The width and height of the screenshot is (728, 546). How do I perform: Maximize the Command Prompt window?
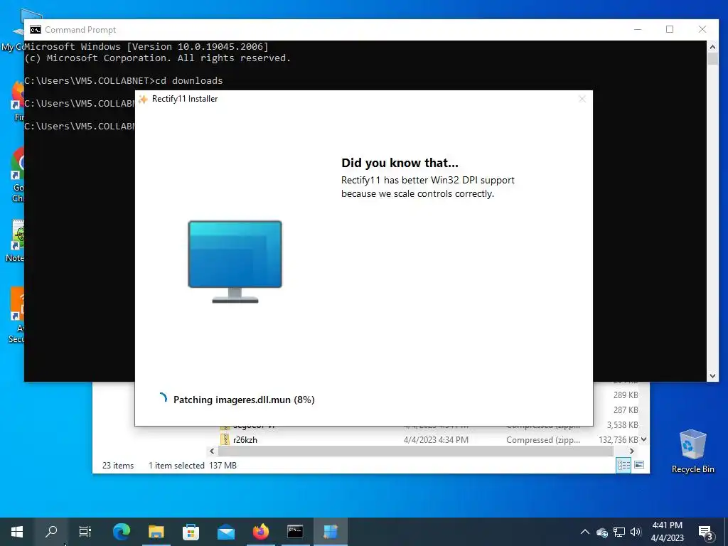pyautogui.click(x=670, y=29)
